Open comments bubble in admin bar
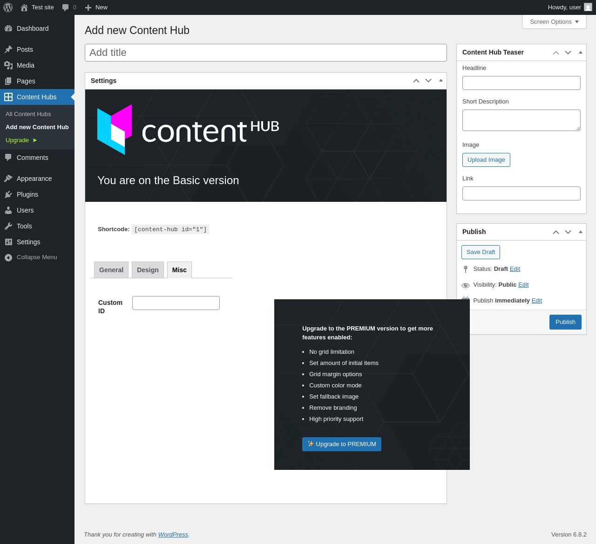The image size is (596, 544). click(x=66, y=7)
